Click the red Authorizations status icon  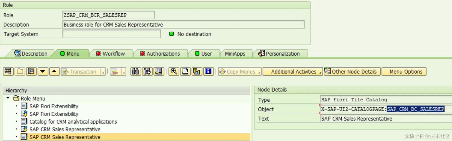point(142,54)
